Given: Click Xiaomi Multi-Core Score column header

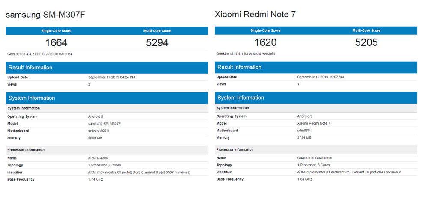Looking at the screenshot, I should point(366,30).
